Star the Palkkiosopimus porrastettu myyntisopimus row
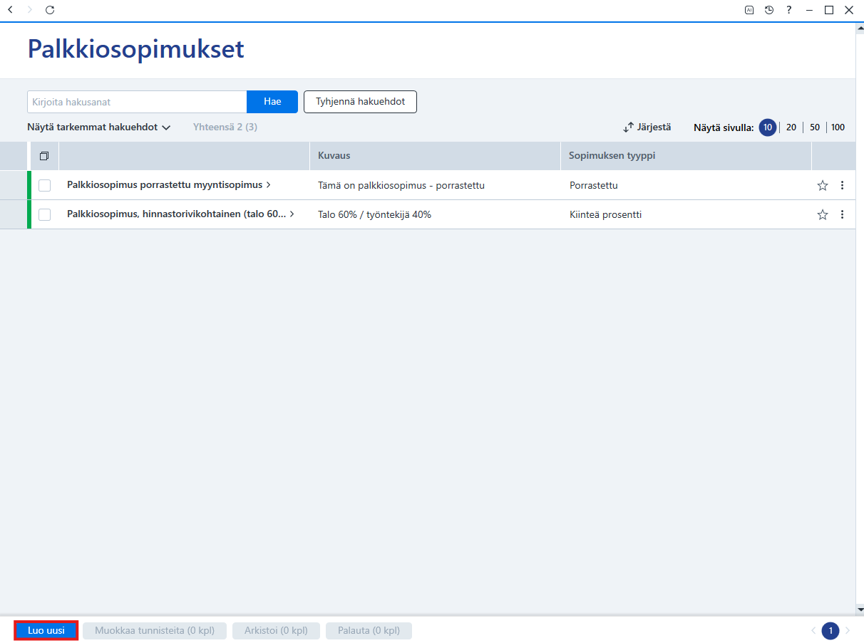Image resolution: width=864 pixels, height=643 pixels. point(823,185)
